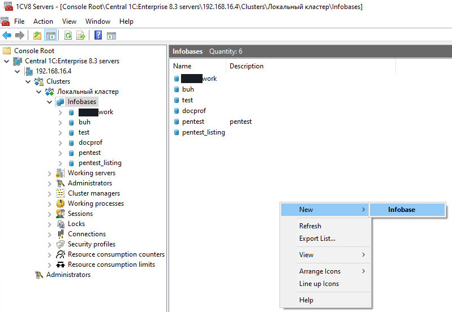Select Security profiles in the tree
This screenshot has height=312, width=452.
tap(91, 244)
